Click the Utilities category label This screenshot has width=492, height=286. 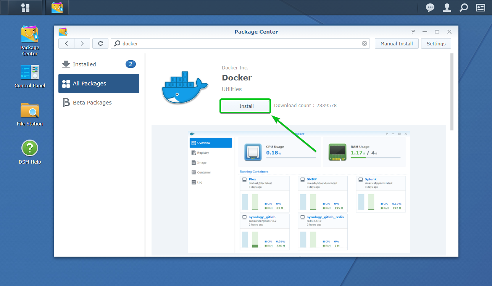click(232, 89)
